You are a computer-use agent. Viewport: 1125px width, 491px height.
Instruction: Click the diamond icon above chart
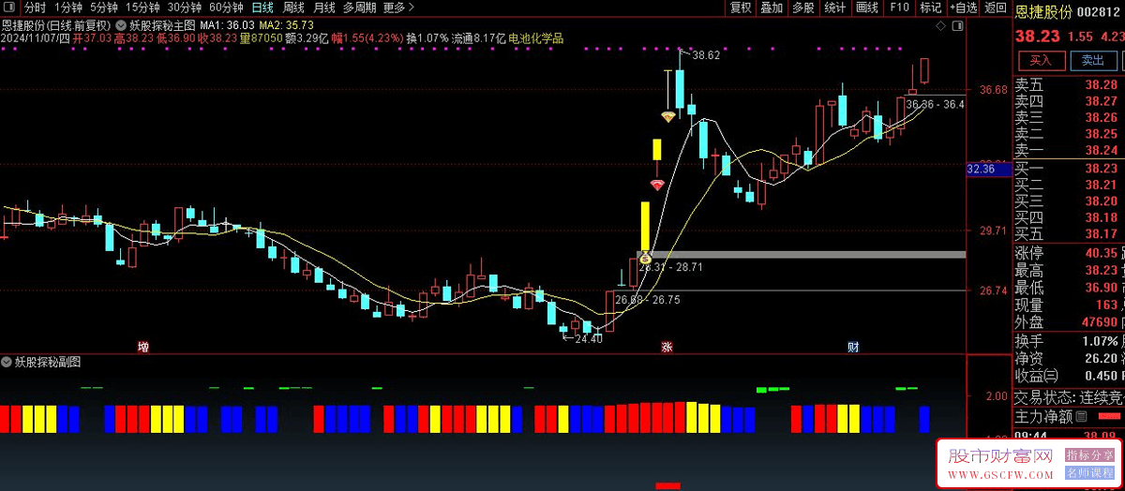click(x=942, y=26)
